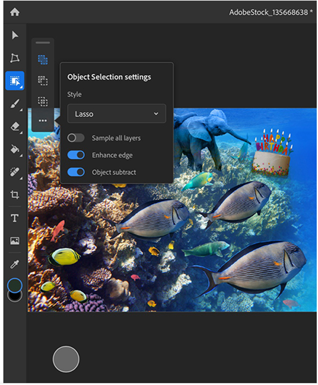The image size is (318, 385).
Task: Select the Paint Bucket fill tool
Action: point(15,149)
